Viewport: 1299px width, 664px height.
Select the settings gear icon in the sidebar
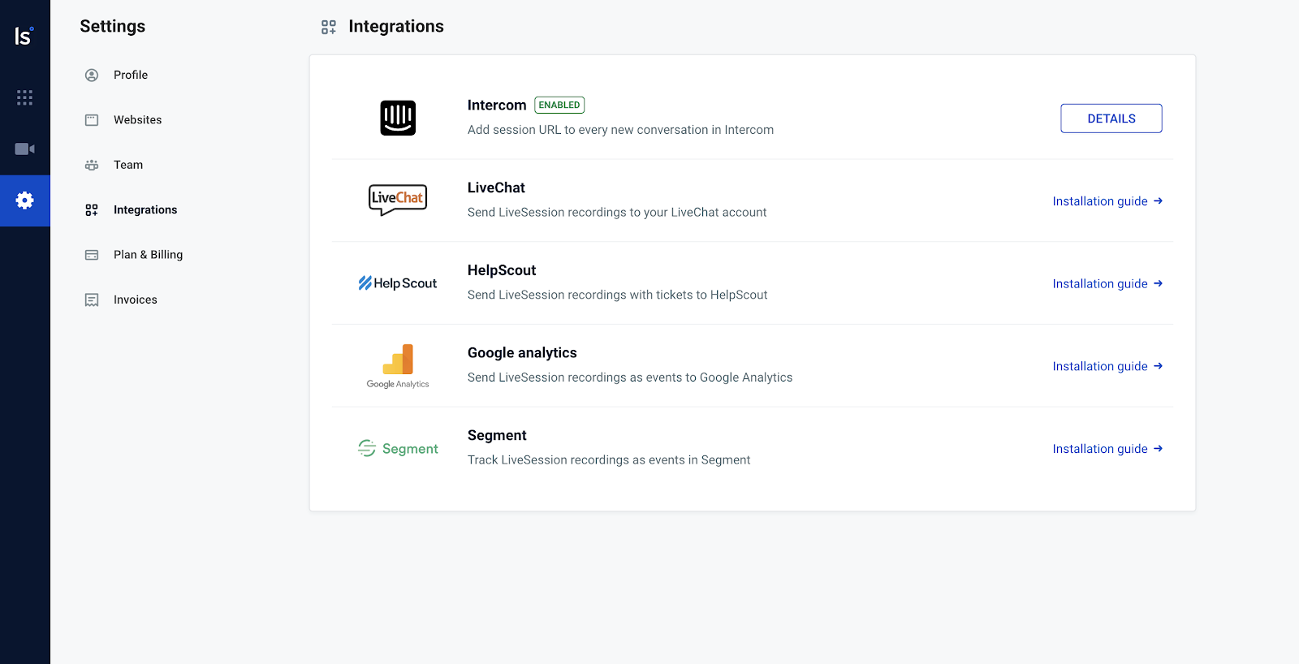pyautogui.click(x=25, y=200)
